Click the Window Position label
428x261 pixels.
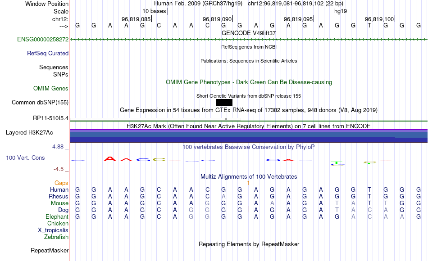click(x=47, y=4)
